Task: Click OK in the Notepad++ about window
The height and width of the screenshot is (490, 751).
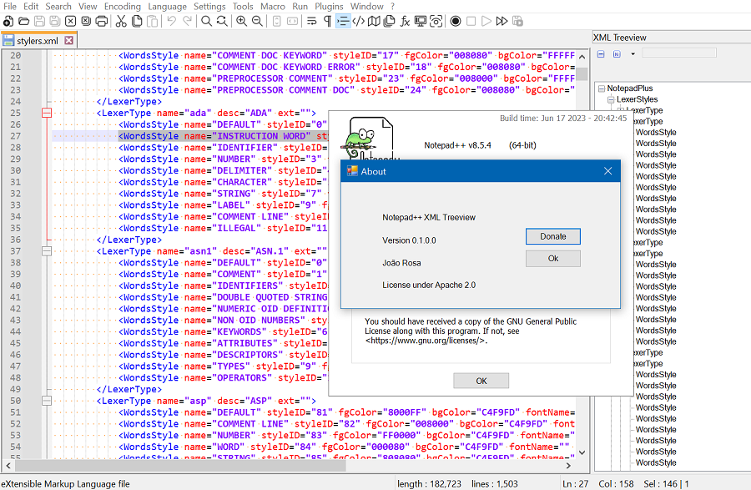Action: point(481,381)
